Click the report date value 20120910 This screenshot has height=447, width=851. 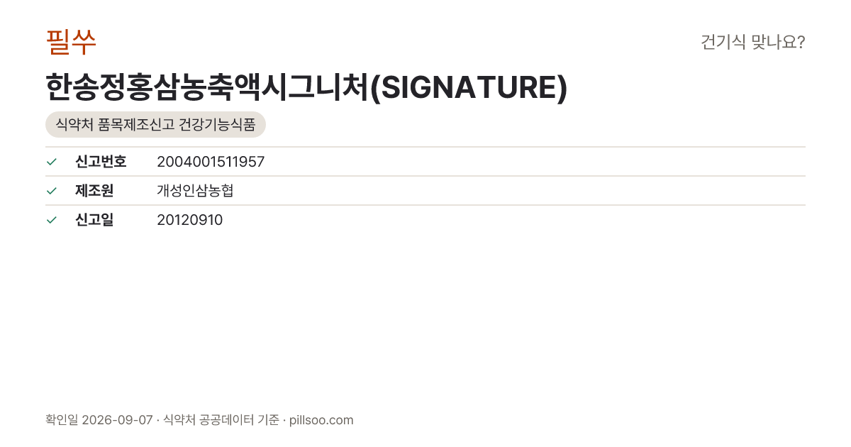click(189, 220)
